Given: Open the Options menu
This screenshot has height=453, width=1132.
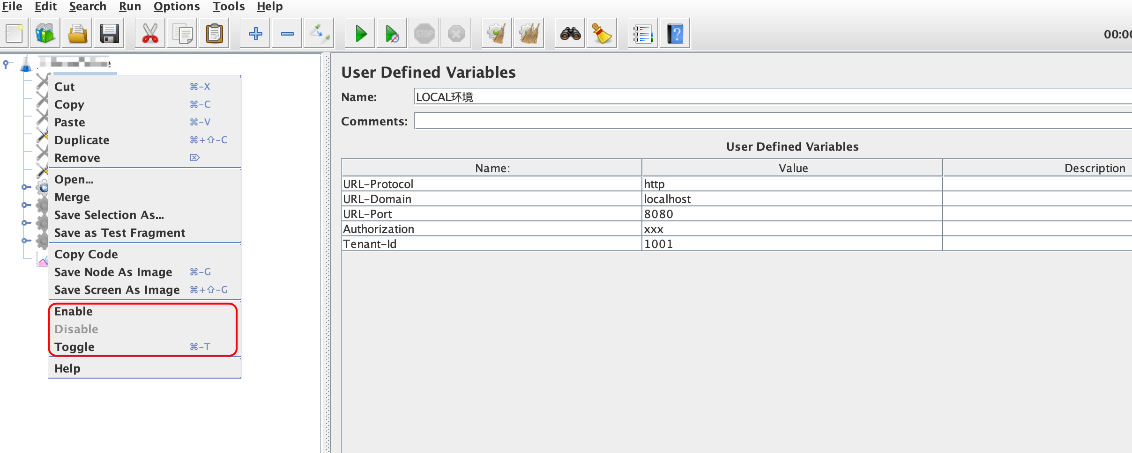Looking at the screenshot, I should click(177, 7).
